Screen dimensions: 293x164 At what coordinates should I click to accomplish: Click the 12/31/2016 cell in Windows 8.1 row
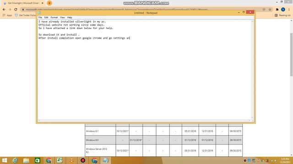[x=207, y=131]
